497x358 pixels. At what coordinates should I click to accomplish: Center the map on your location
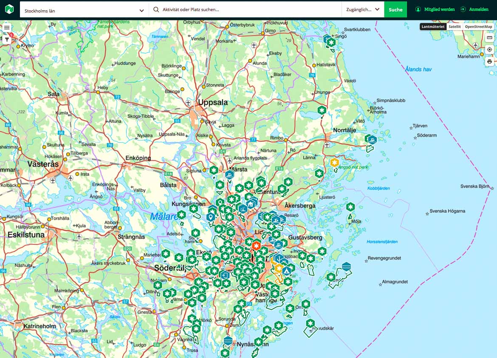click(490, 49)
